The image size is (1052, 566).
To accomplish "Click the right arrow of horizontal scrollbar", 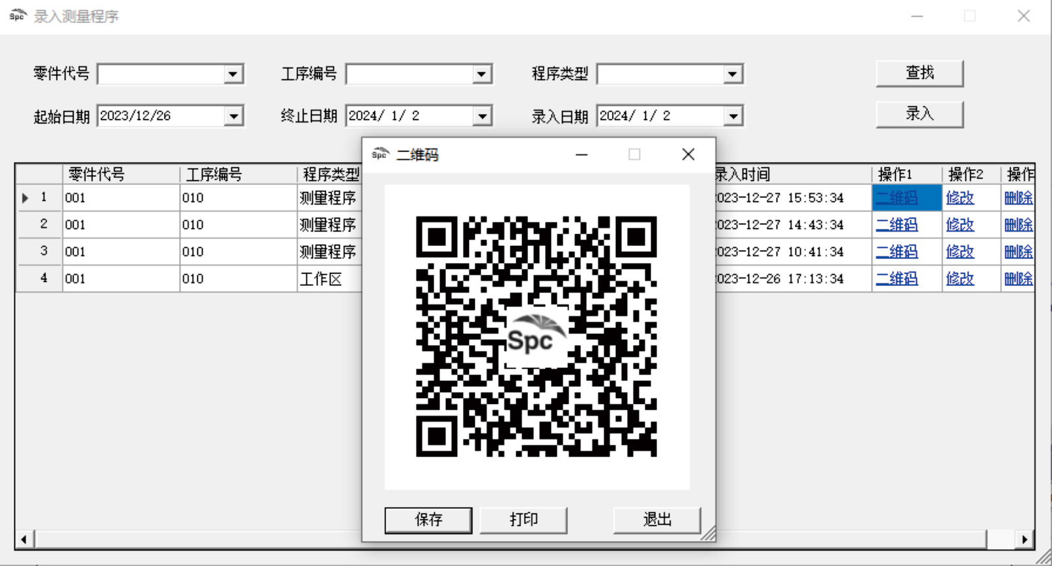I will point(1024,540).
